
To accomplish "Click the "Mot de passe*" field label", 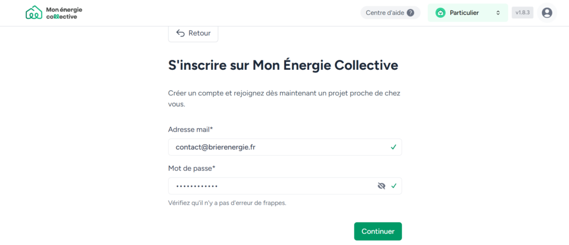I will tap(192, 168).
